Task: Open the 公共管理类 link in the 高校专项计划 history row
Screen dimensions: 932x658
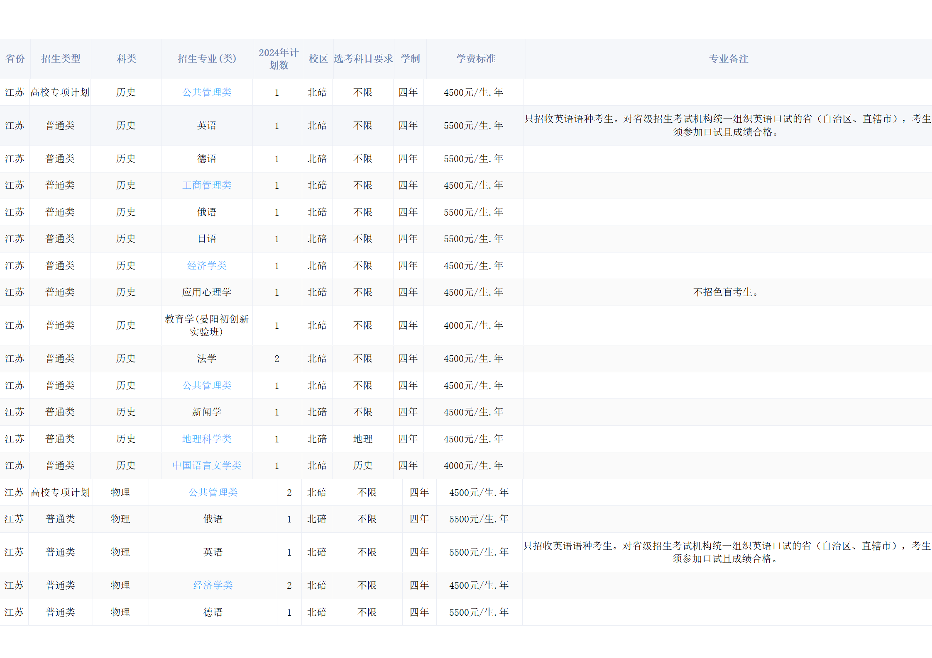Action: tap(207, 92)
